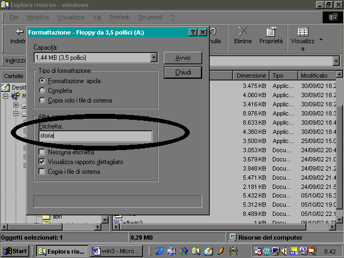Check the Nessuna etichetta checkbox
This screenshot has height=258, width=344.
tap(42, 152)
